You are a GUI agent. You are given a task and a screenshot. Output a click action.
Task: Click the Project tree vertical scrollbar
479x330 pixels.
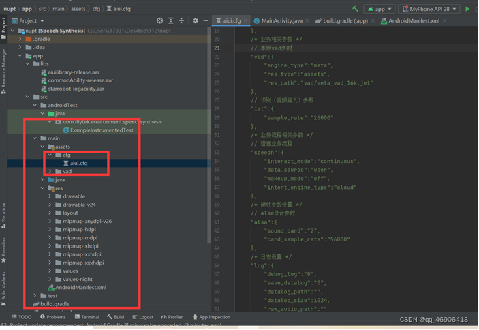point(208,135)
